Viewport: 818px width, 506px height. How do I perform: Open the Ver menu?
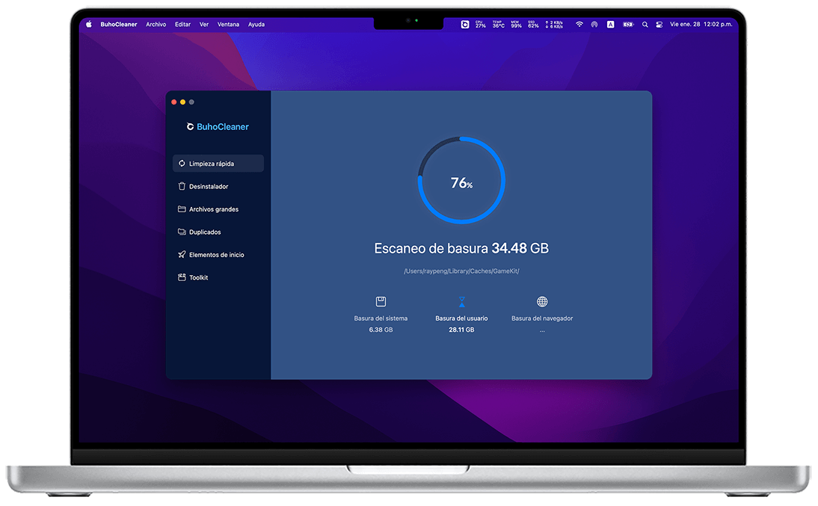204,24
